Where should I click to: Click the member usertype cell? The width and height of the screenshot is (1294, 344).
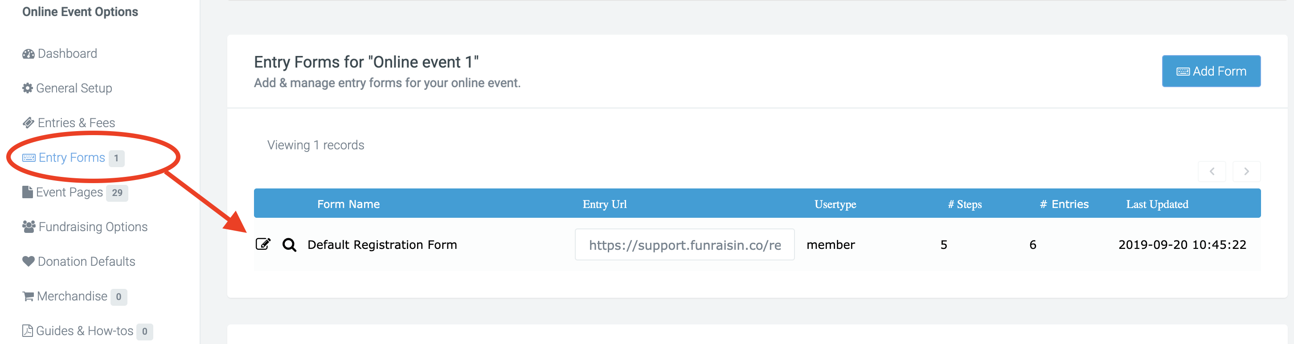pos(830,245)
